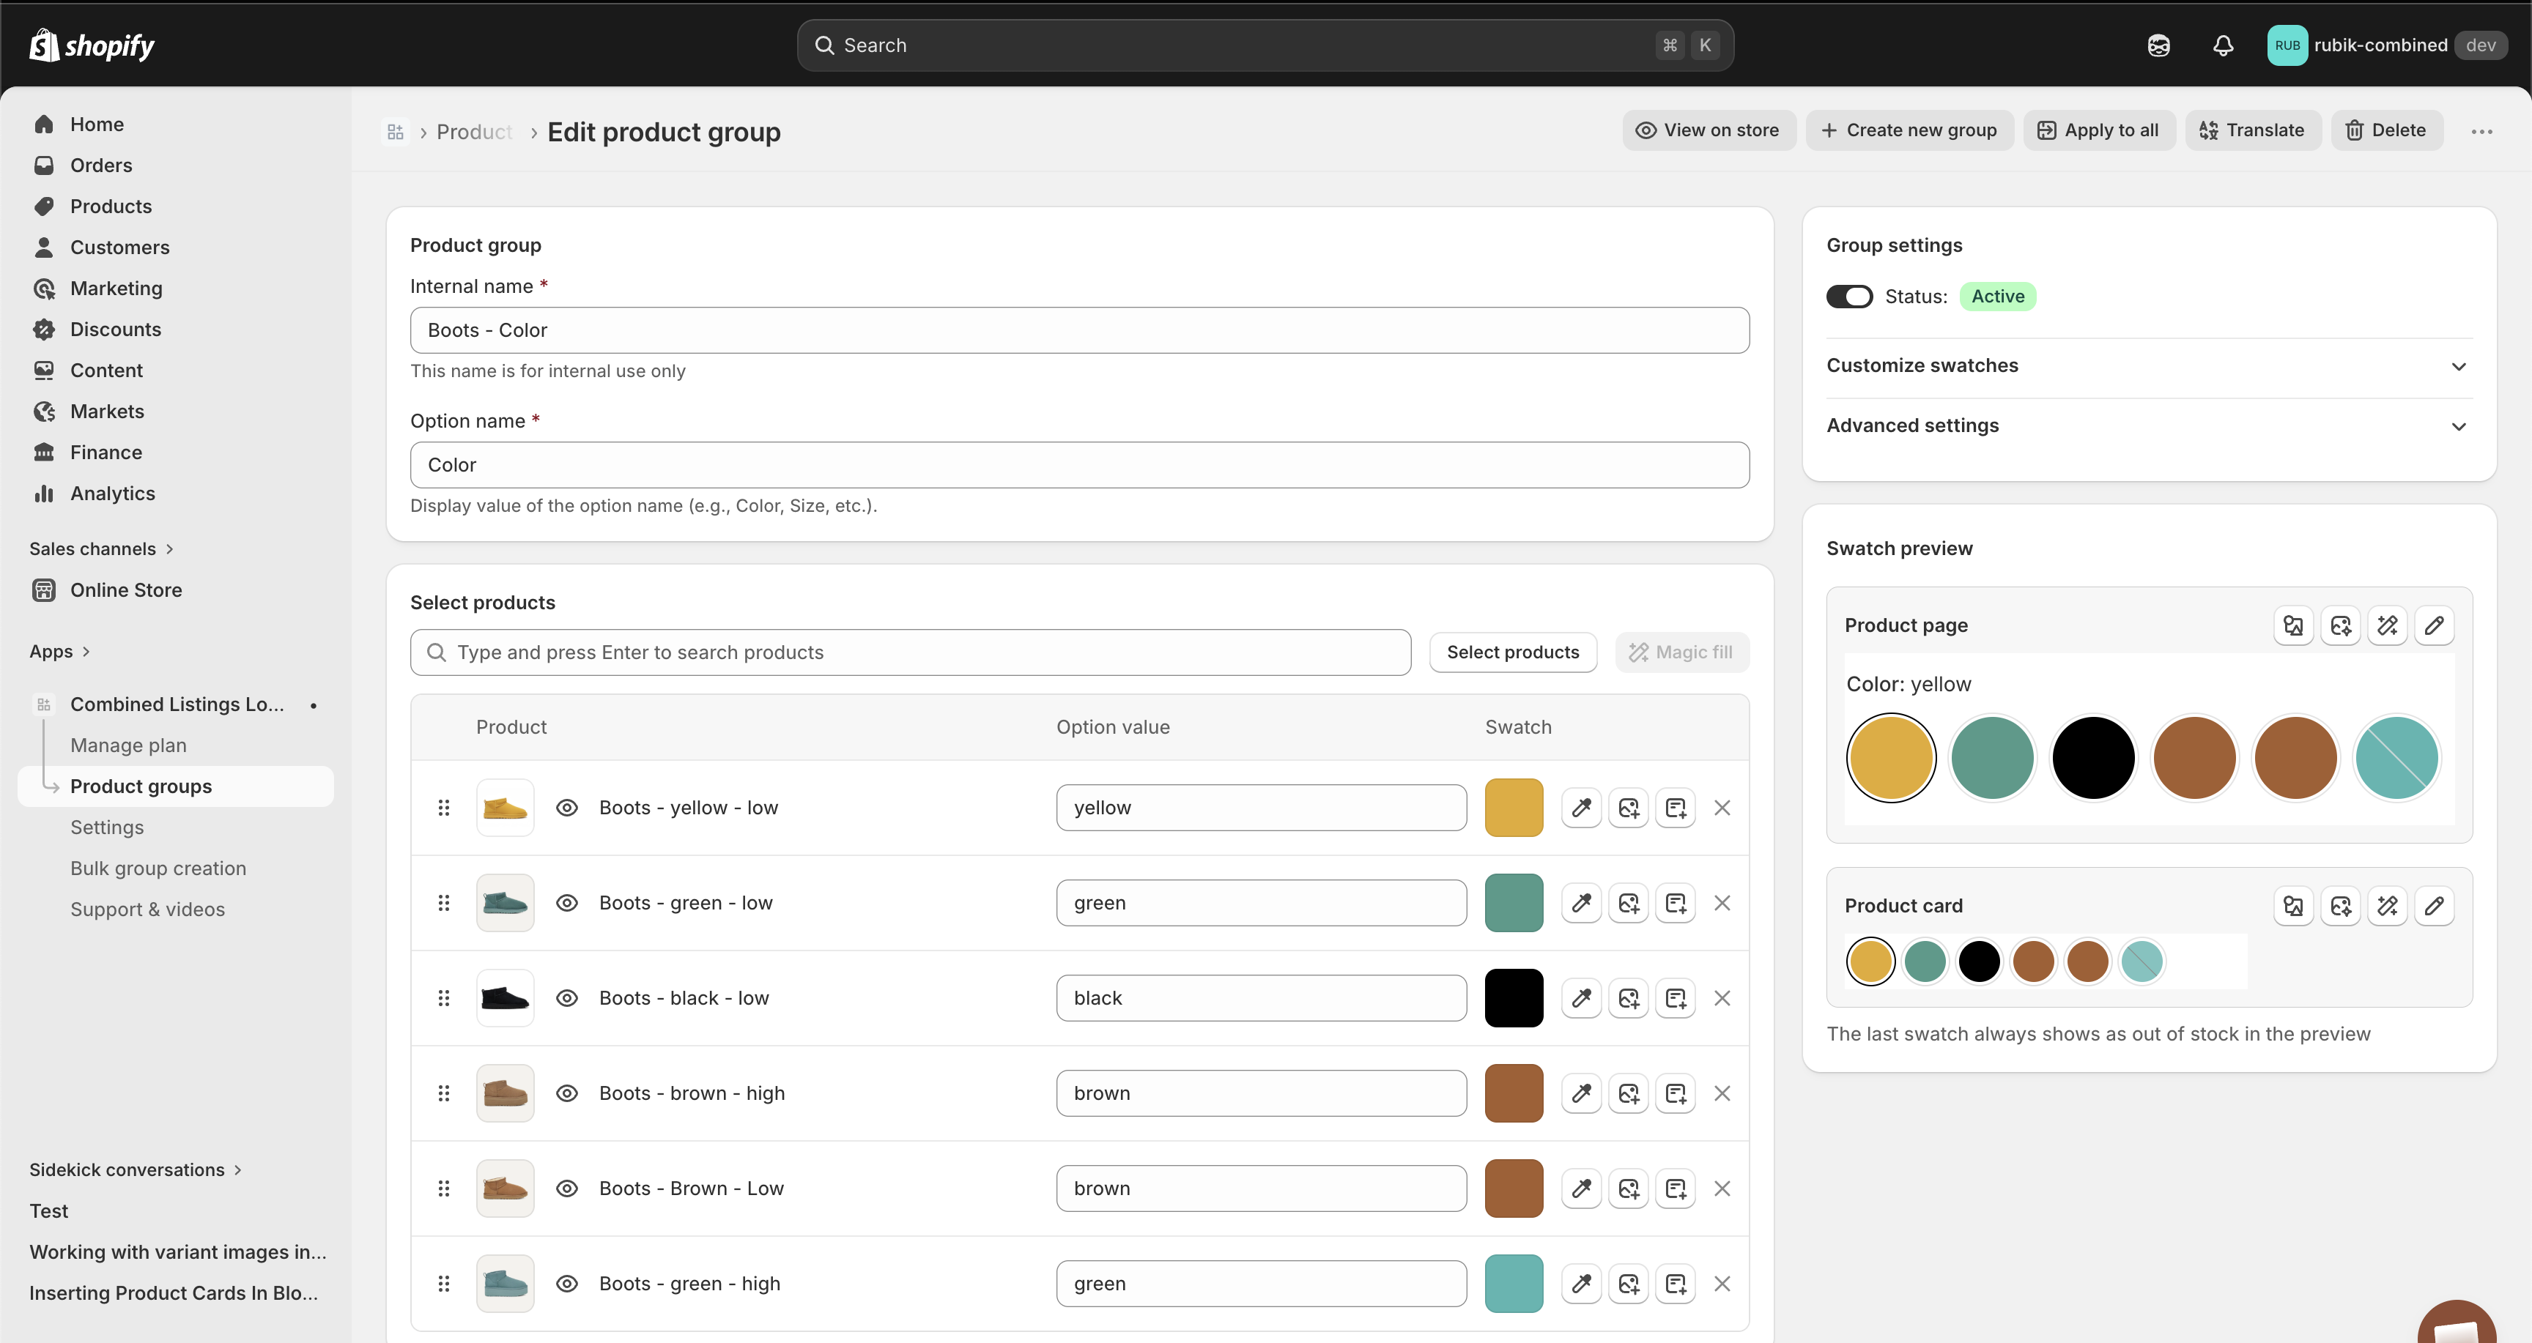
Task: Click the Create new group button
Action: click(x=1908, y=130)
